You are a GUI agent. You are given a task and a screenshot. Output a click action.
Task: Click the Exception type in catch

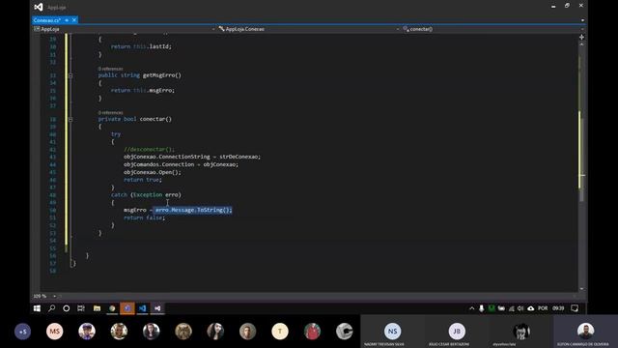click(148, 195)
